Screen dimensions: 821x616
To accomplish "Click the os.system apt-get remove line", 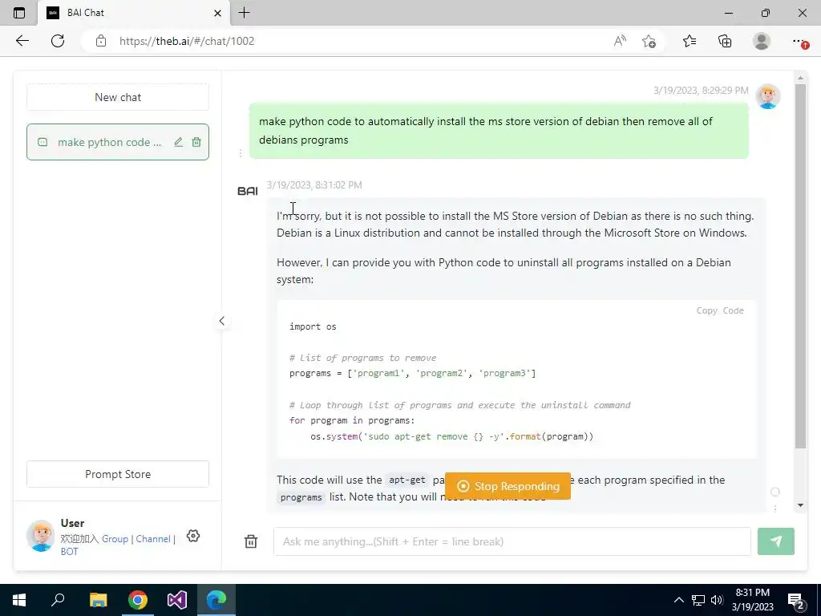I will coord(452,436).
